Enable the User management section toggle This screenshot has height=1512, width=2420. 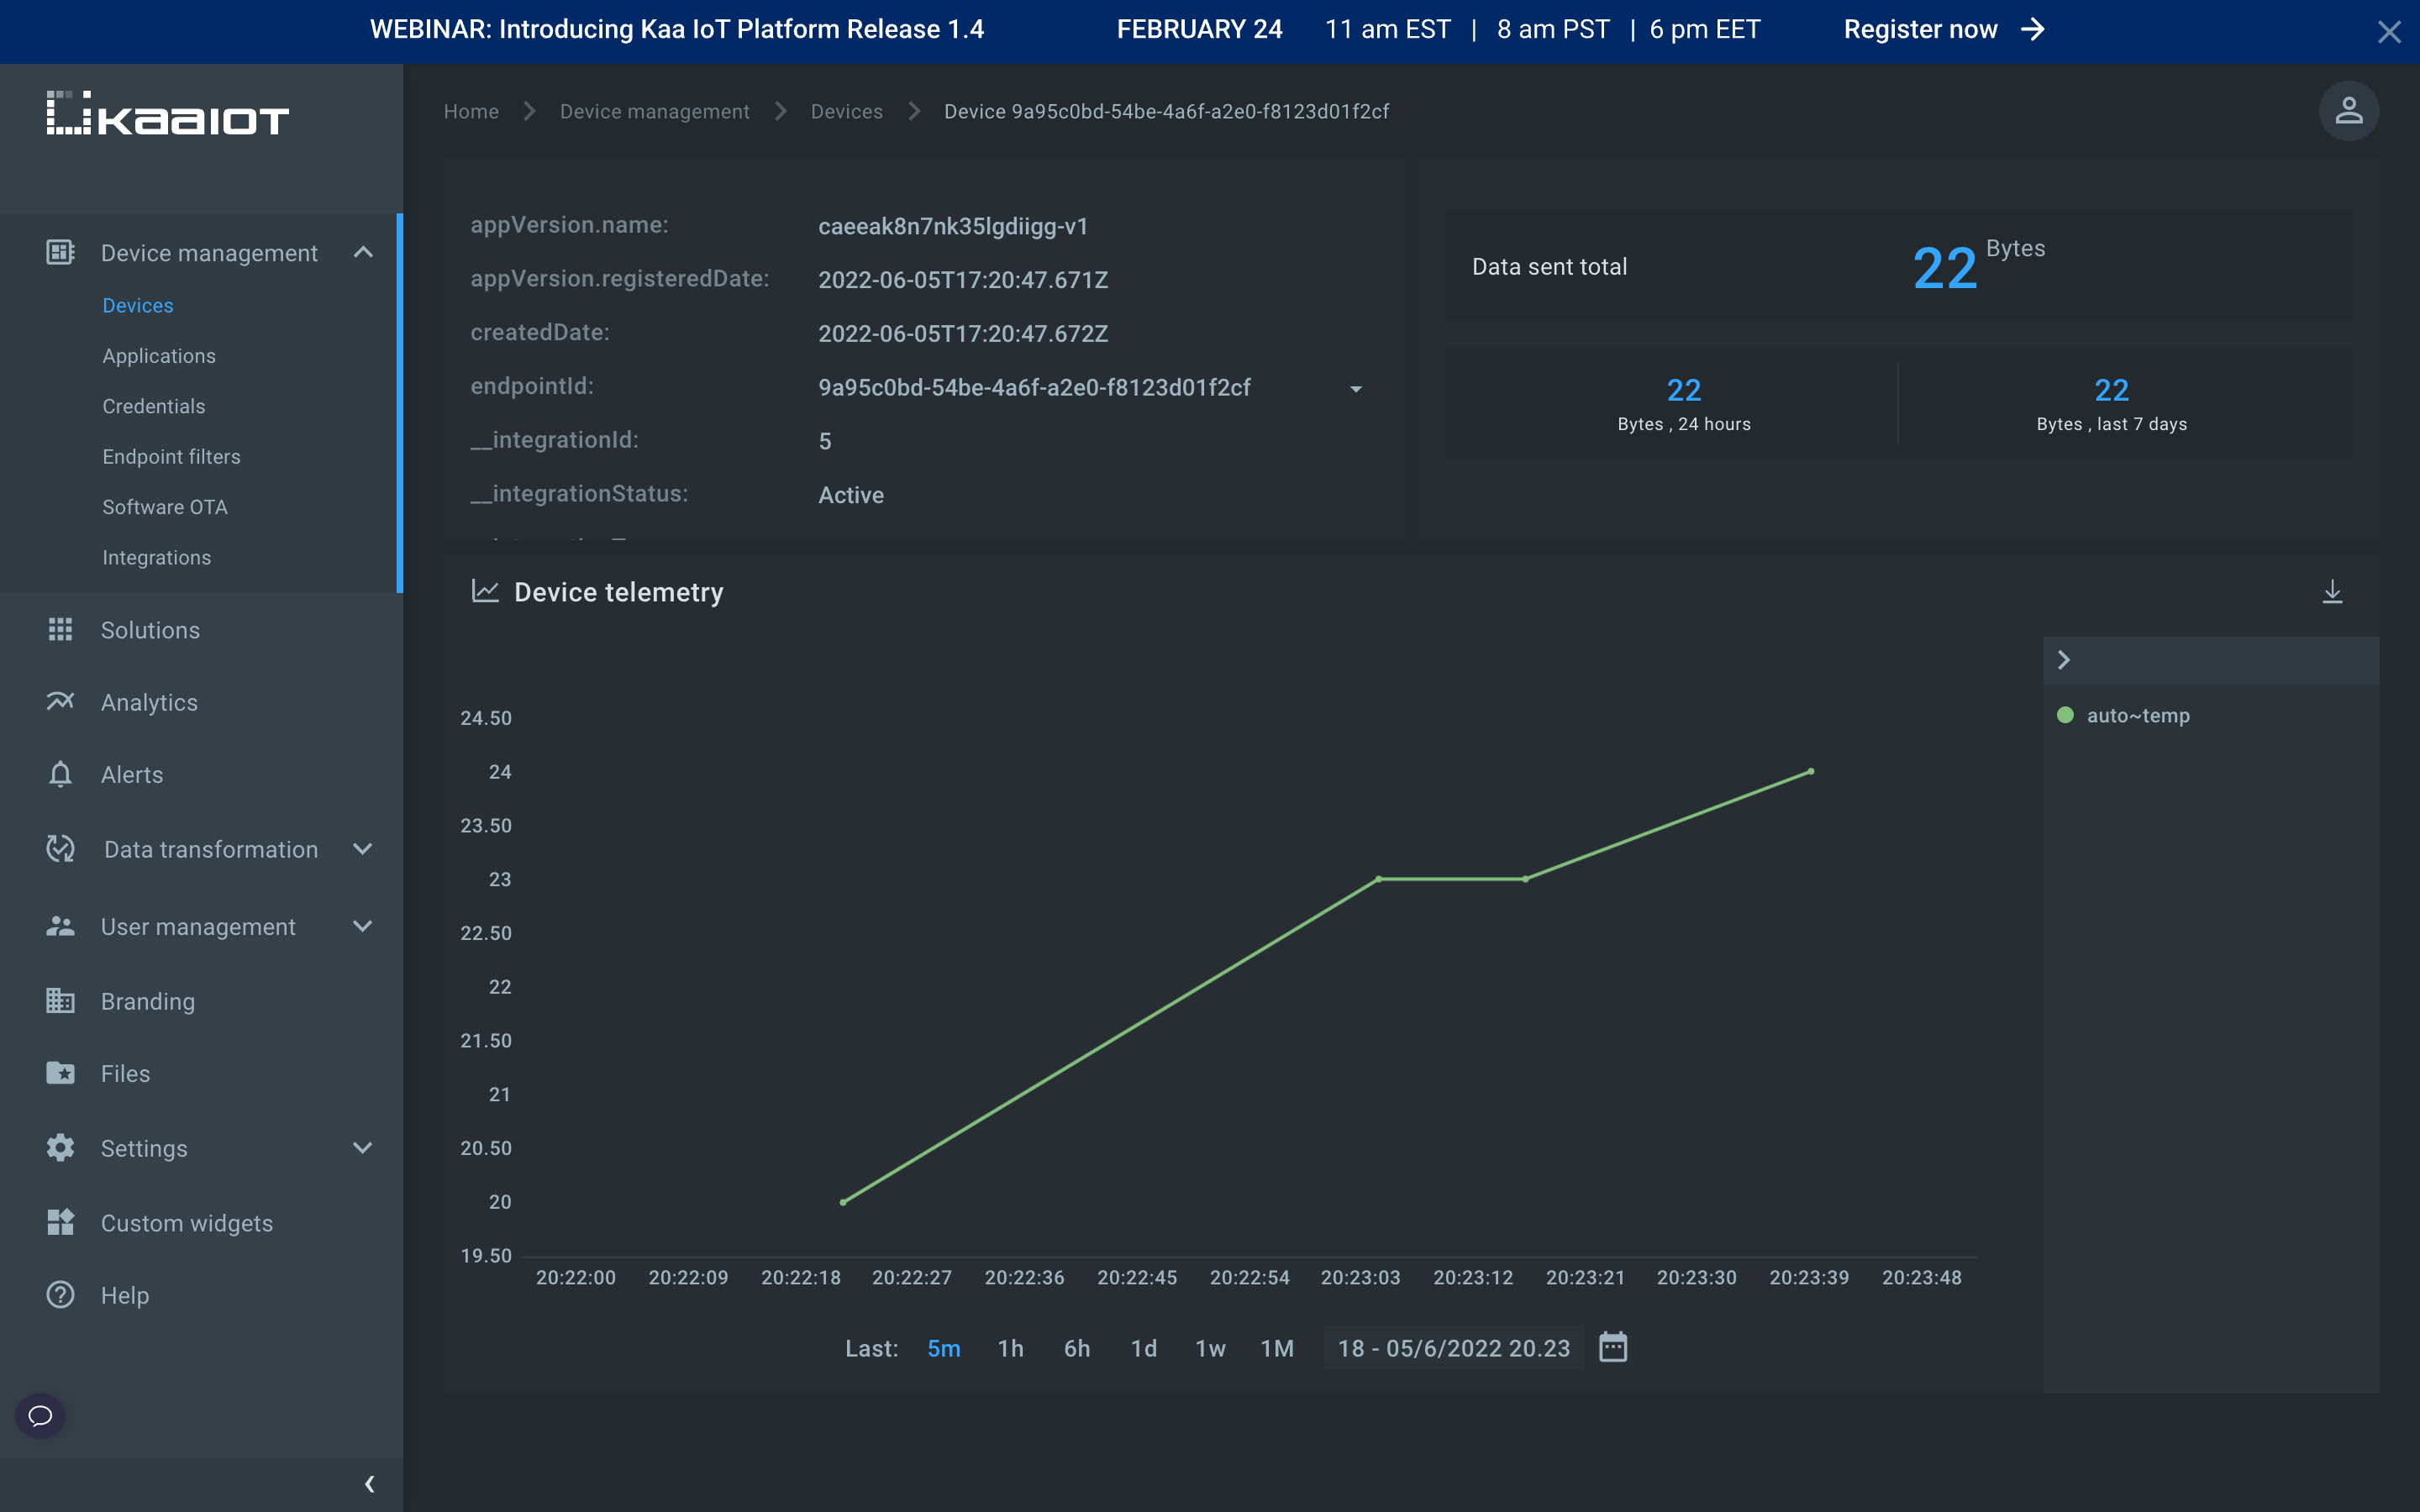362,923
